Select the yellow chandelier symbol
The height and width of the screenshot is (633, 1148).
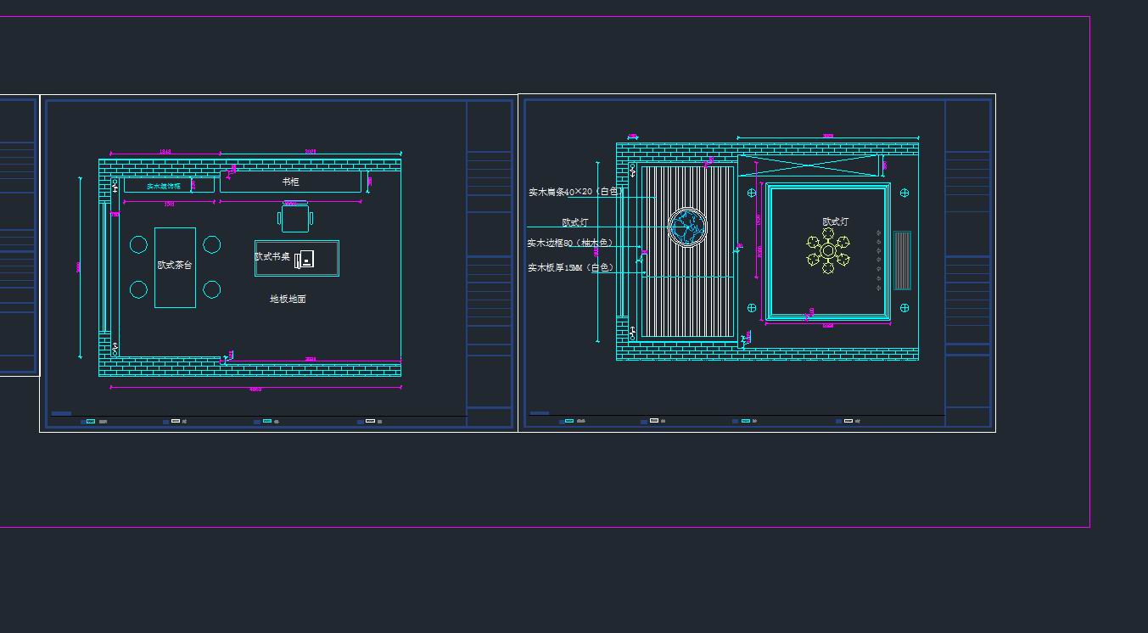(828, 251)
